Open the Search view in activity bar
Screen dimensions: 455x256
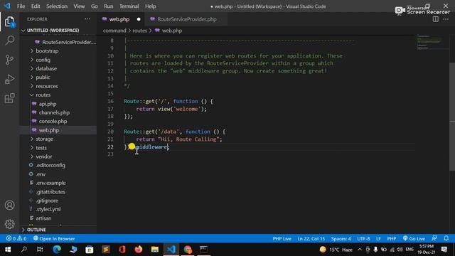9,41
